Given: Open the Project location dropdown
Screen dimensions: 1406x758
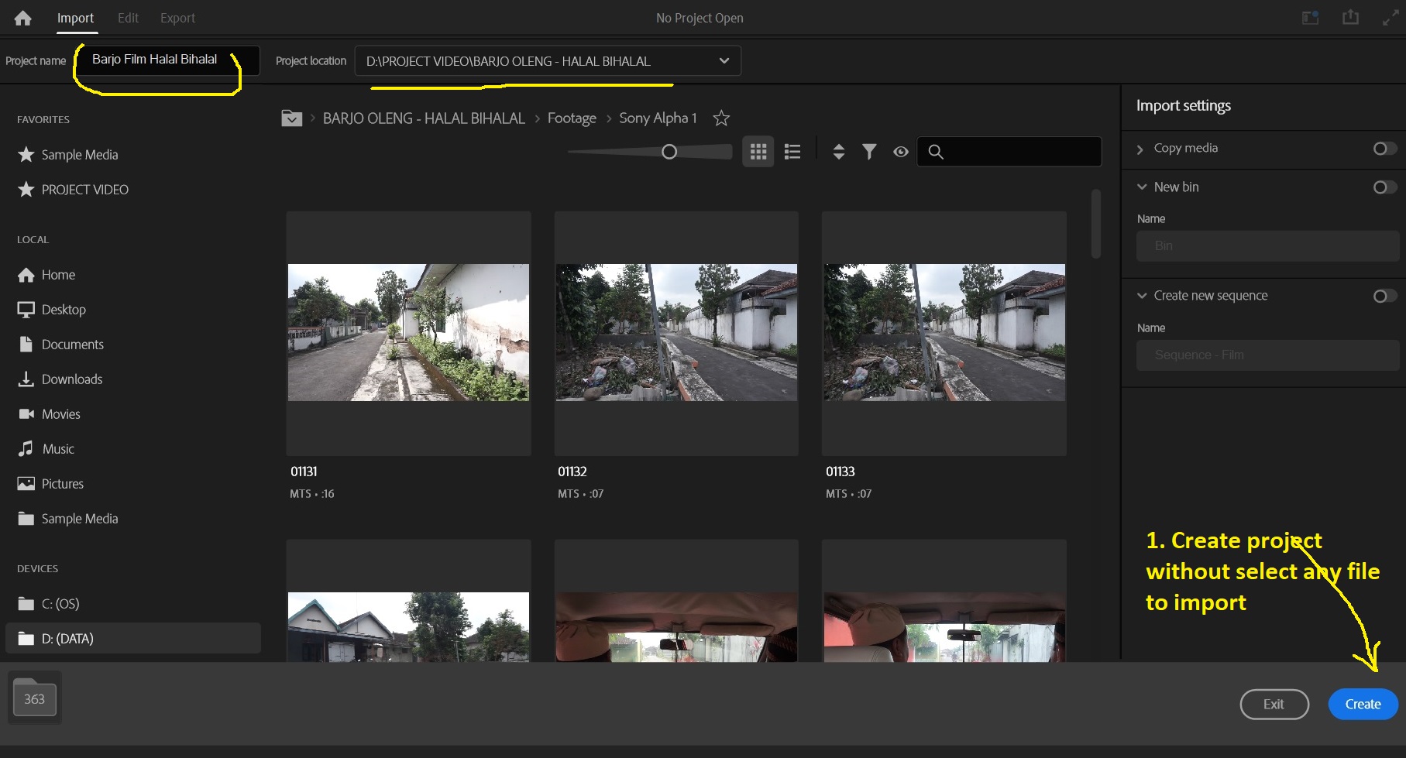Looking at the screenshot, I should point(724,61).
